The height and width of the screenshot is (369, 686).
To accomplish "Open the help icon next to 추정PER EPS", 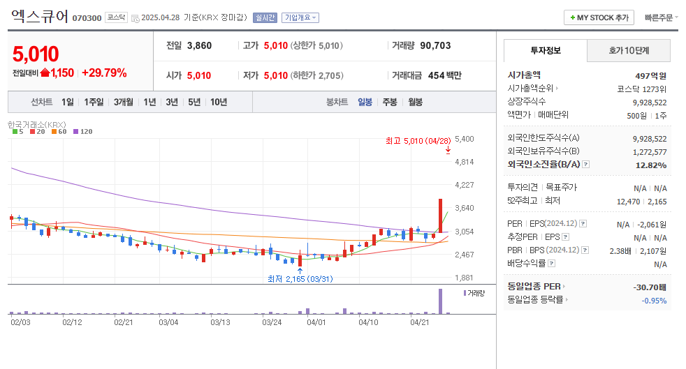I will point(565,236).
